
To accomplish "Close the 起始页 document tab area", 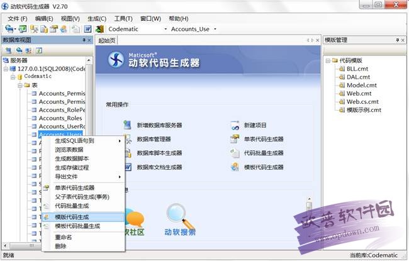I will click(317, 40).
